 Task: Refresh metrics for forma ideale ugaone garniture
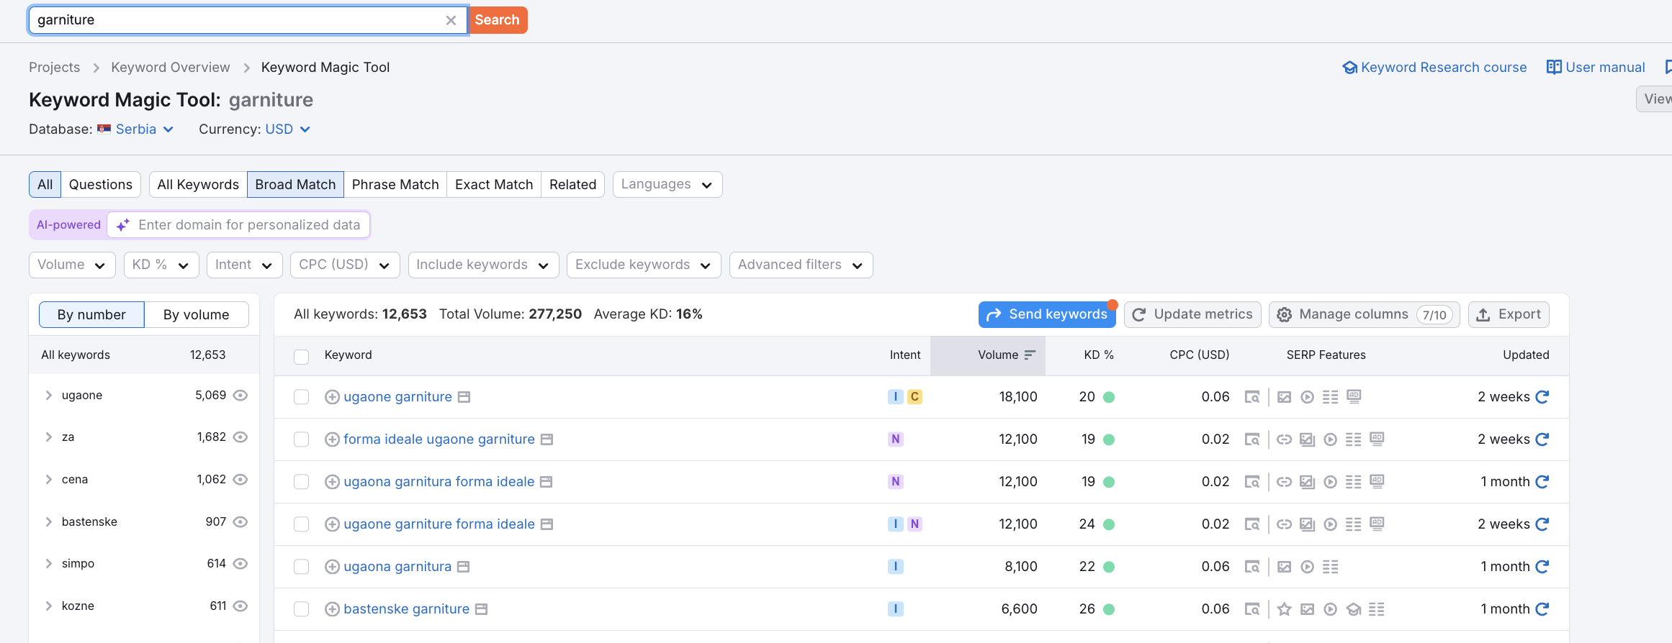click(1542, 439)
